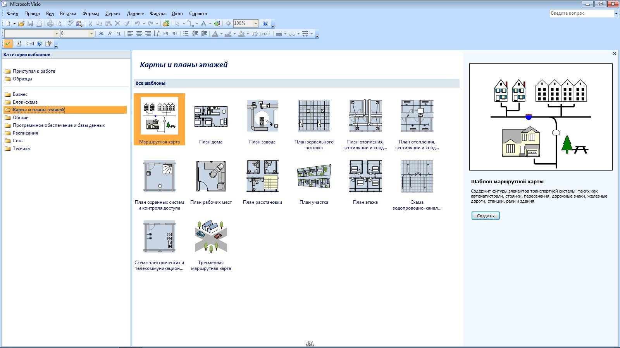Click the Cut scissors icon
Image resolution: width=620 pixels, height=348 pixels.
pyautogui.click(x=90, y=24)
